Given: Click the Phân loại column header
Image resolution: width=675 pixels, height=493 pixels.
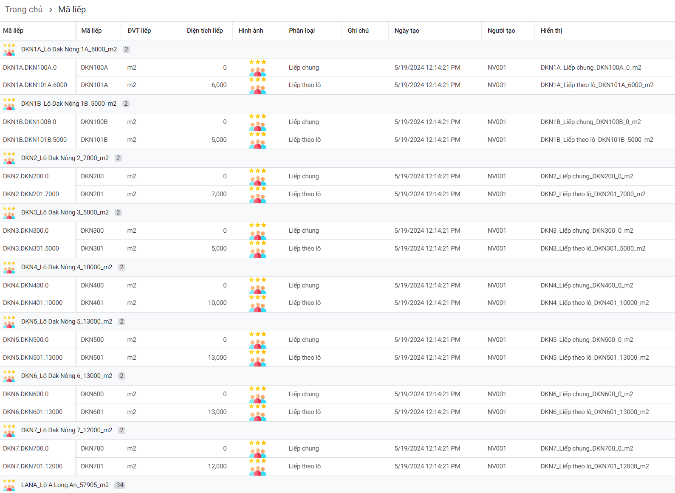Looking at the screenshot, I should (x=302, y=31).
